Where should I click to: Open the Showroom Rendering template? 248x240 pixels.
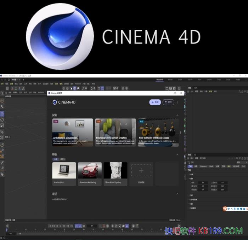(90, 174)
